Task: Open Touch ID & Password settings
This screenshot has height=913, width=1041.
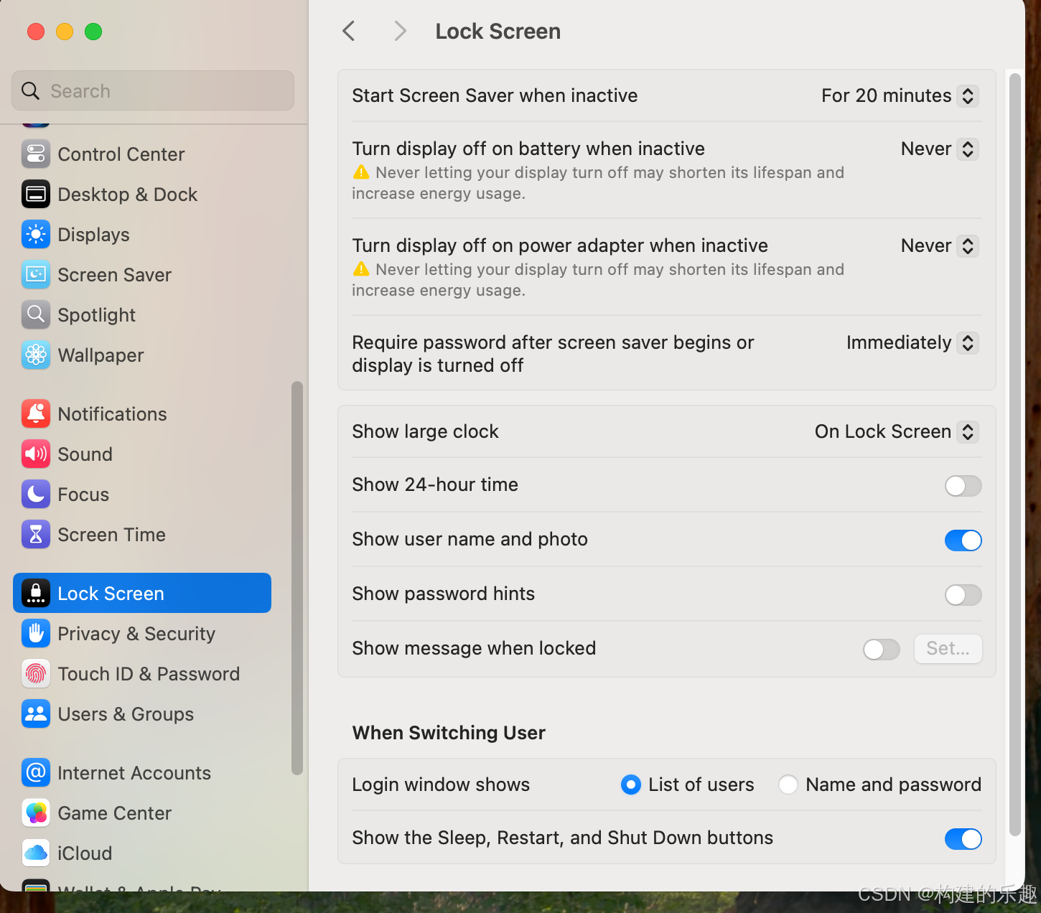Action: coord(142,673)
